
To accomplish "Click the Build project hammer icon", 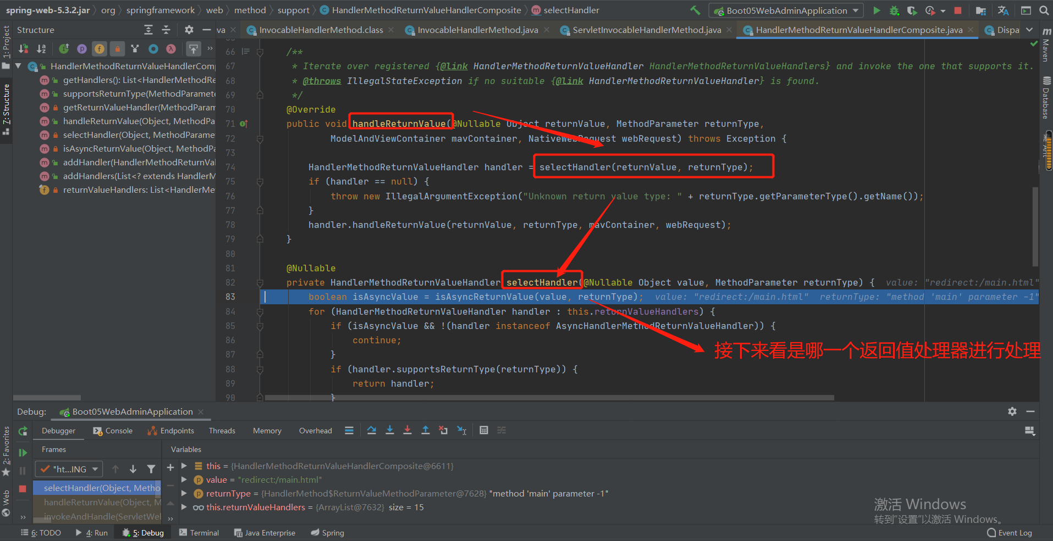I will click(695, 10).
